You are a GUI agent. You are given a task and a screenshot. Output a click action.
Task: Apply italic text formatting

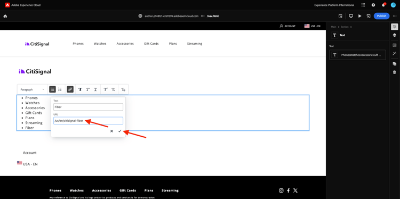click(x=88, y=89)
